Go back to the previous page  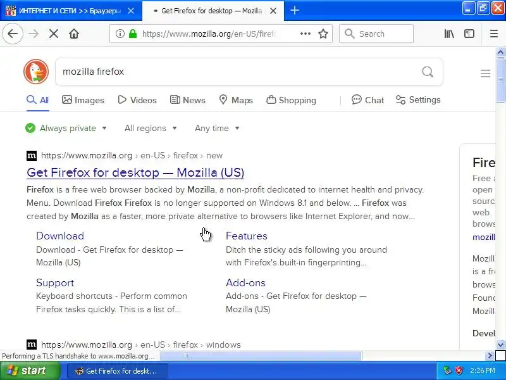coord(13,34)
